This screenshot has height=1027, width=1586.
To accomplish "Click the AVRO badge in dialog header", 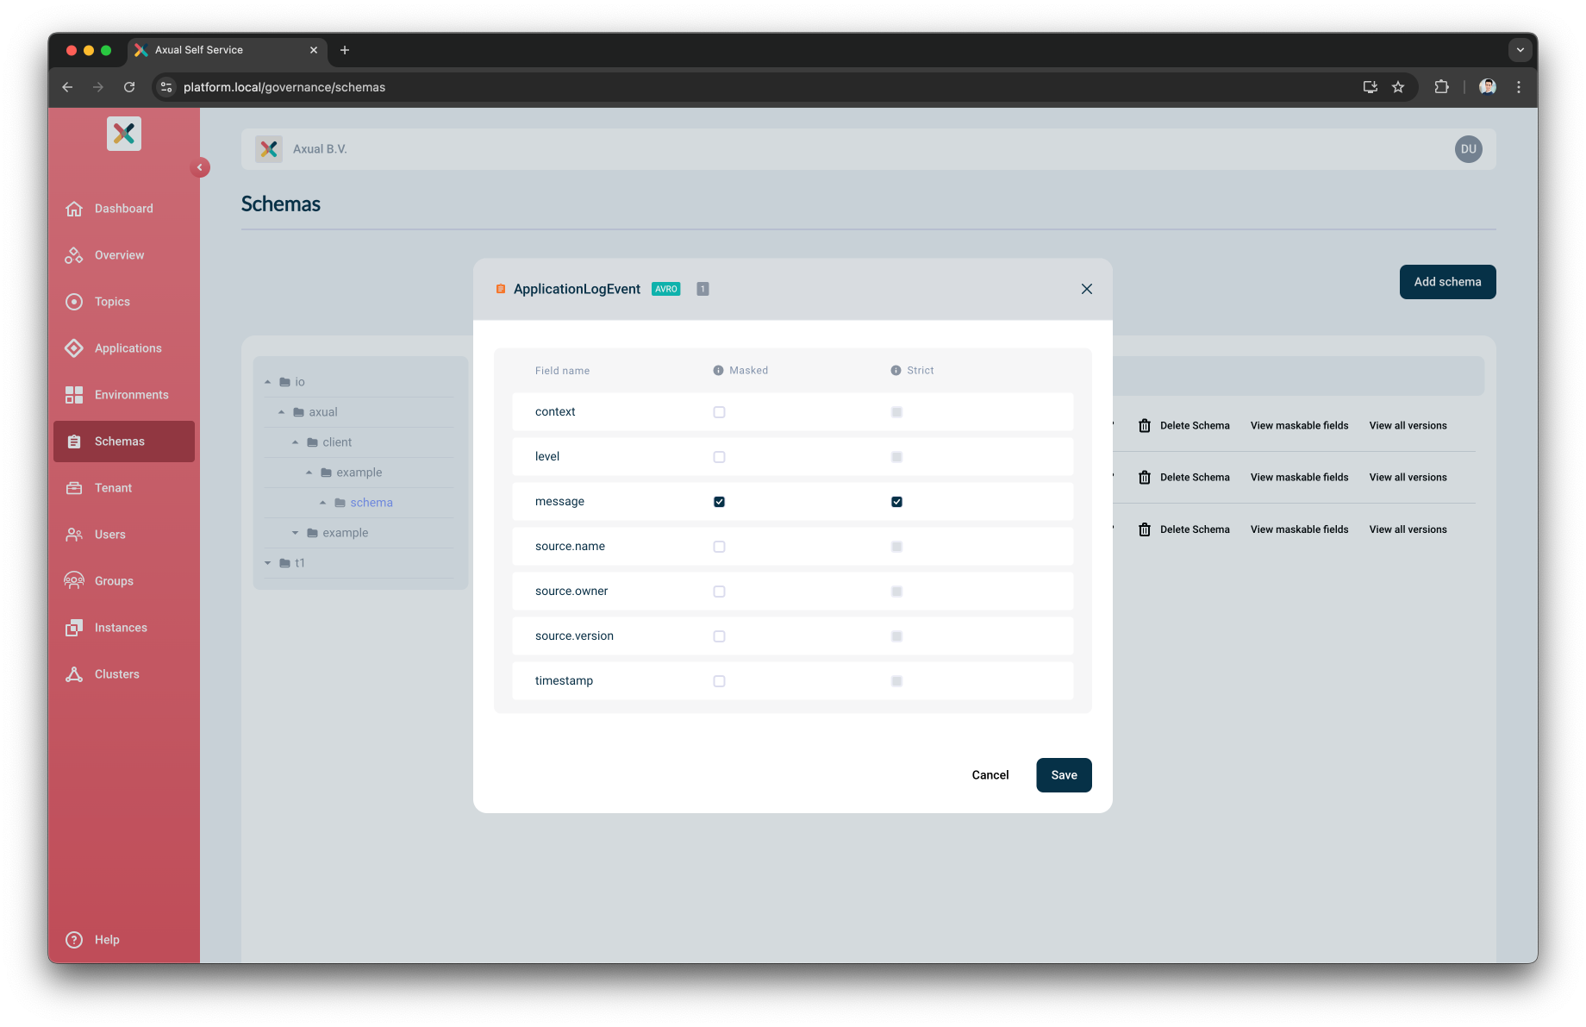I will pos(666,289).
